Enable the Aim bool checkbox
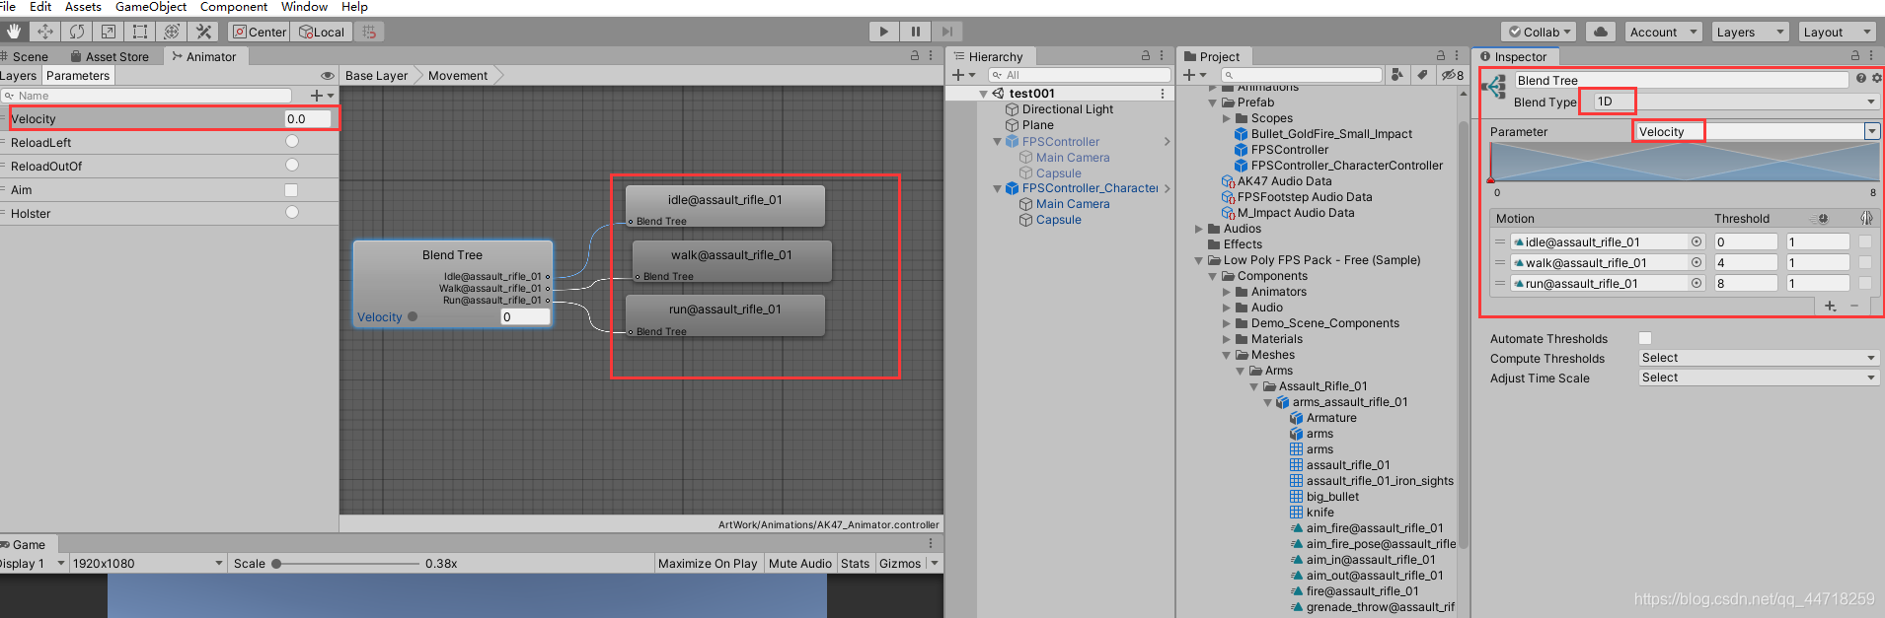 tap(291, 189)
